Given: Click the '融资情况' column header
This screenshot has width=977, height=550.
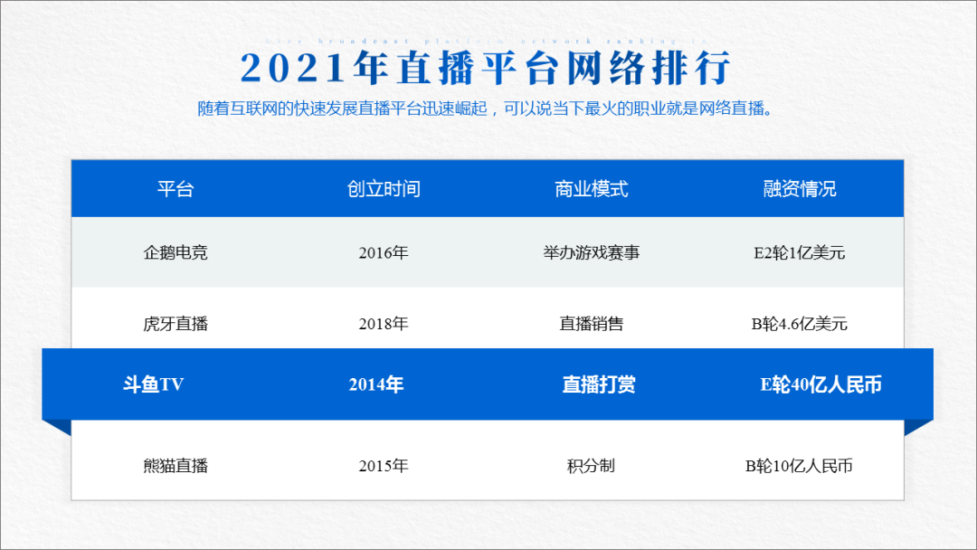Looking at the screenshot, I should pyautogui.click(x=800, y=189).
